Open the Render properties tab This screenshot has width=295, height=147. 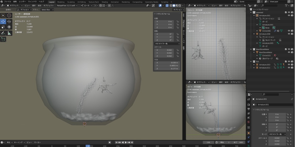[x=249, y=105]
